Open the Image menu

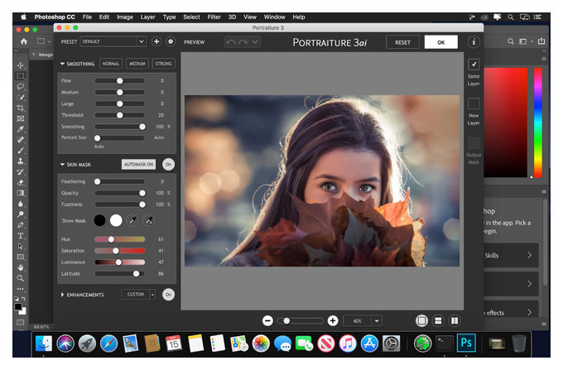125,17
